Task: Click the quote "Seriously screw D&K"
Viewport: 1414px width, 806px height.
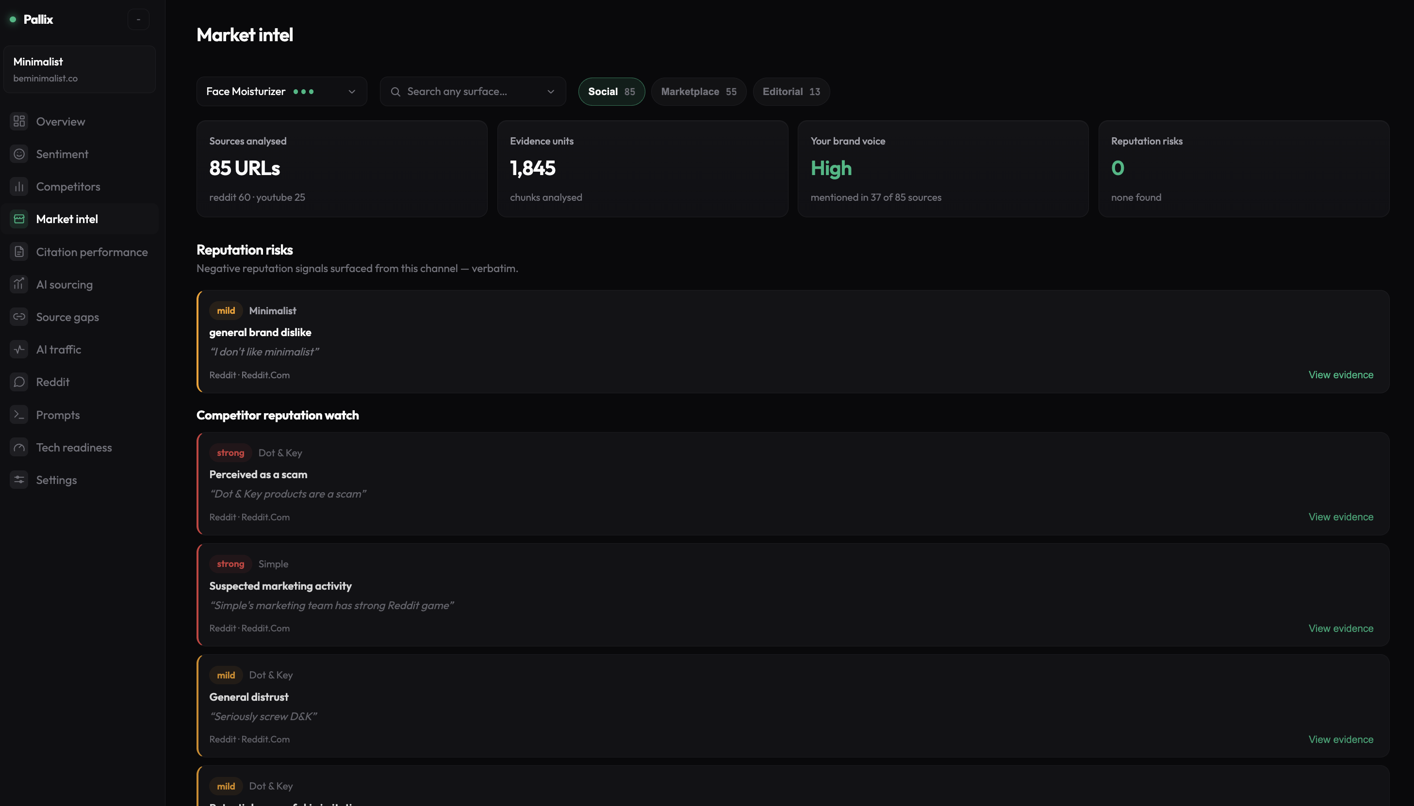Action: tap(263, 716)
